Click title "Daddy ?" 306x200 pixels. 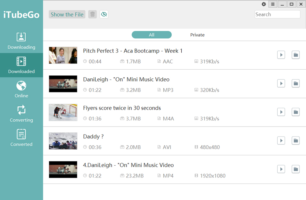pyautogui.click(x=93, y=137)
